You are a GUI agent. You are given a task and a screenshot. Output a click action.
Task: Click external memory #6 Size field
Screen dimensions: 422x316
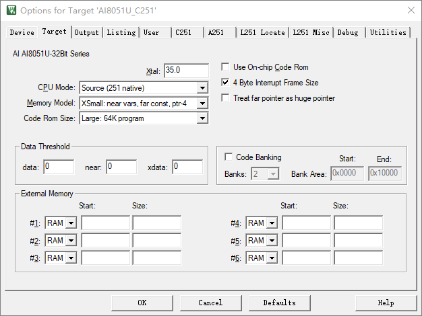coord(359,258)
